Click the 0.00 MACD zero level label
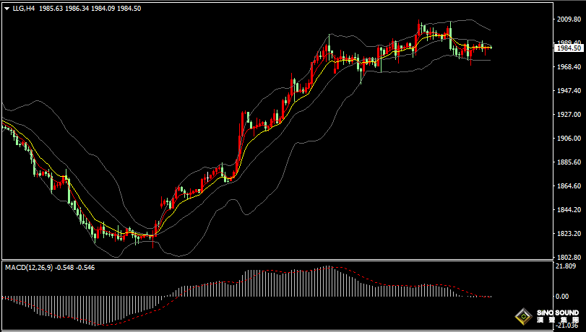586x332 pixels. pos(561,297)
